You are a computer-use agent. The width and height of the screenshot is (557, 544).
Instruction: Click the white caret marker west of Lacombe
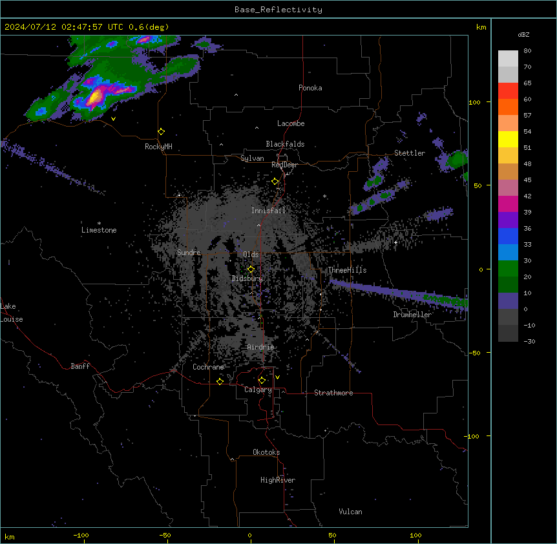click(x=257, y=127)
